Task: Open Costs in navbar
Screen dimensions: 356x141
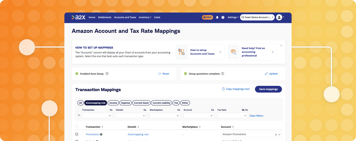Action: (157, 17)
